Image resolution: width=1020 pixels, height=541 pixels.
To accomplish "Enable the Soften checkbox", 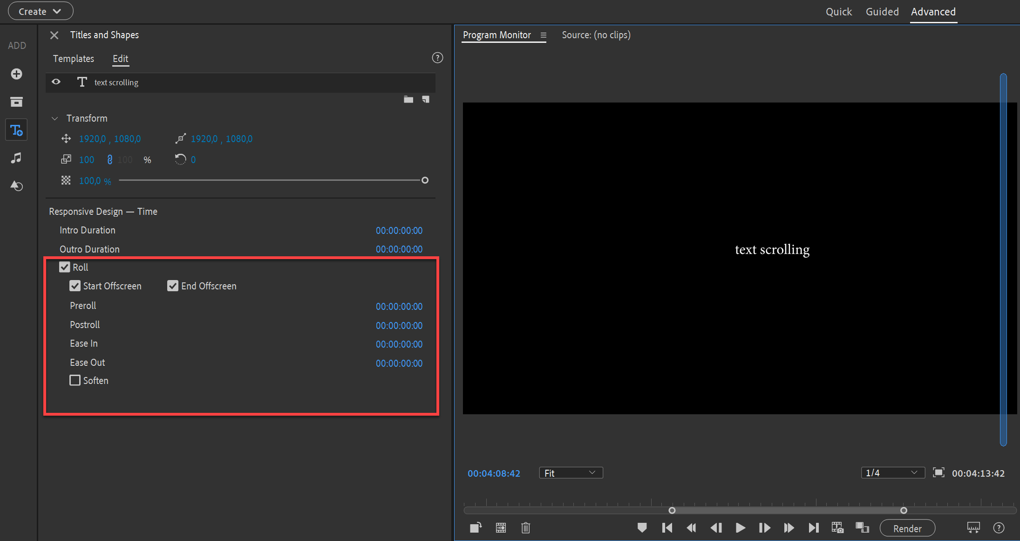I will 75,380.
